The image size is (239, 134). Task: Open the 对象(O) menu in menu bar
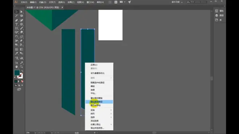click(43, 2)
